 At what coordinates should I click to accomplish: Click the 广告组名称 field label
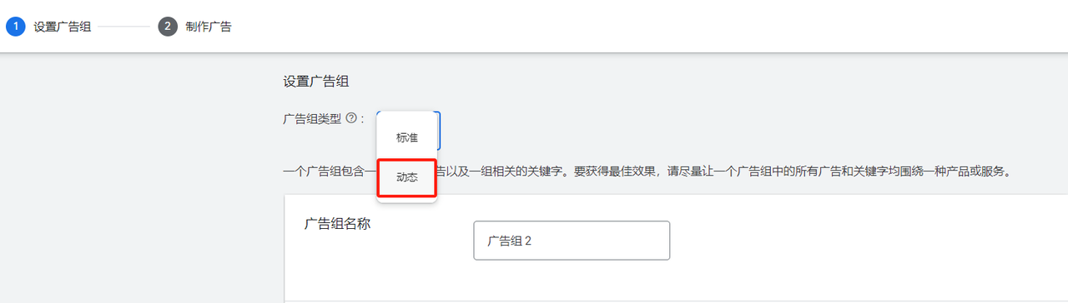point(337,224)
